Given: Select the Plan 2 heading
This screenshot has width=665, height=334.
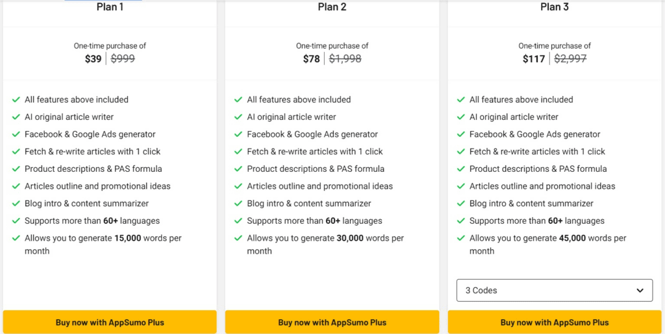Looking at the screenshot, I should point(332,6).
